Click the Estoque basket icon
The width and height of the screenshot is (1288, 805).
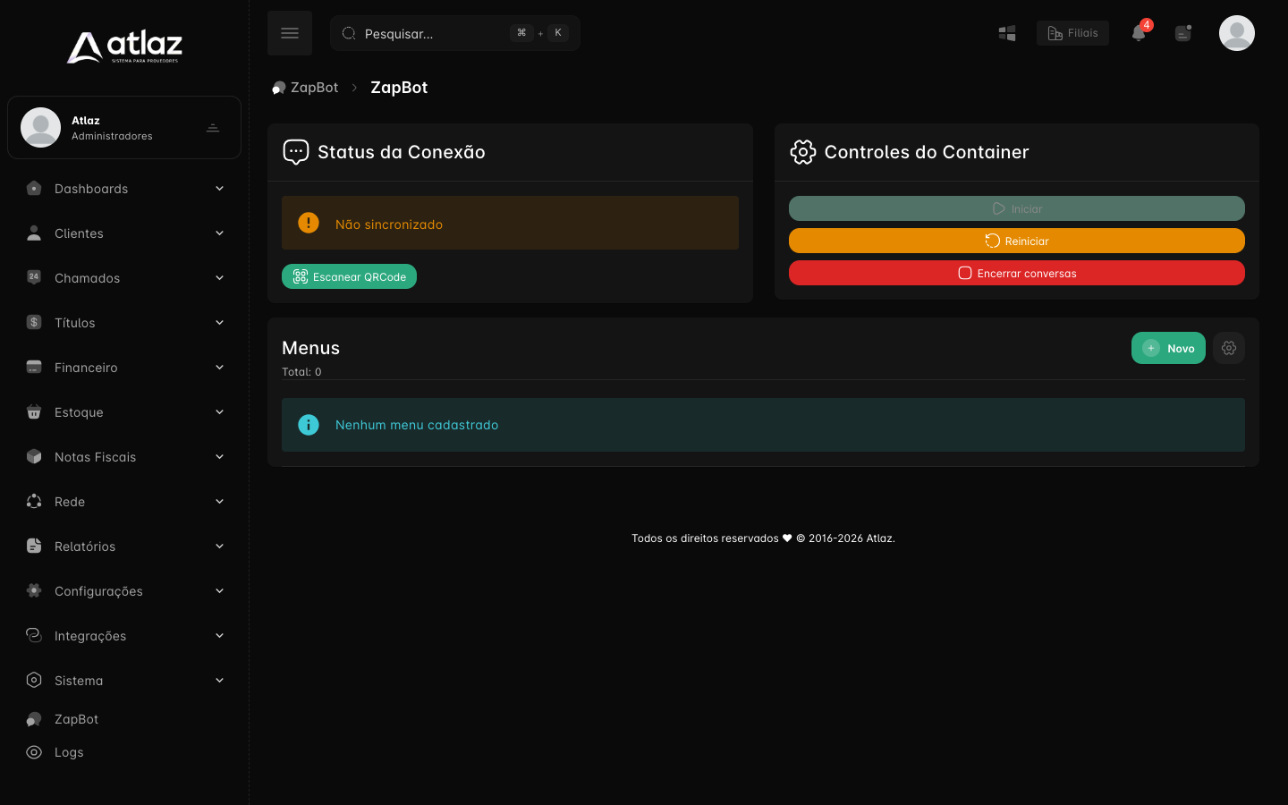pos(34,411)
